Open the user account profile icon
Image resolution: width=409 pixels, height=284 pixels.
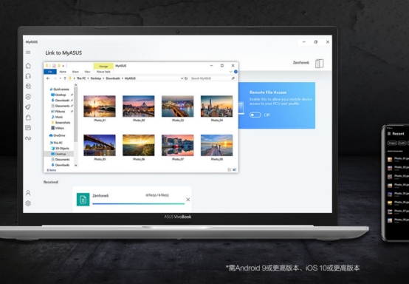click(28, 193)
